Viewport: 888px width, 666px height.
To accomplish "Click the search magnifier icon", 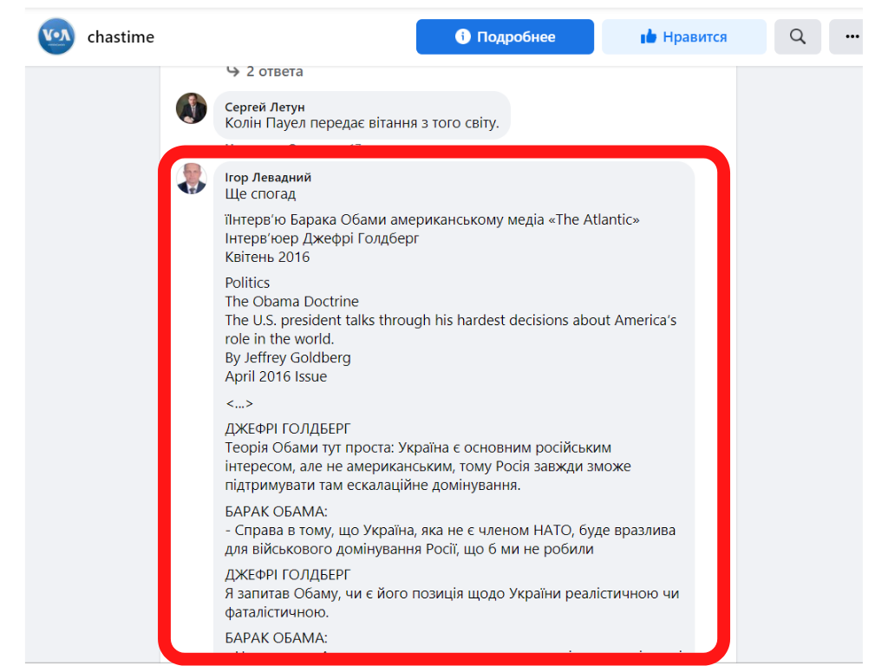I will (798, 36).
